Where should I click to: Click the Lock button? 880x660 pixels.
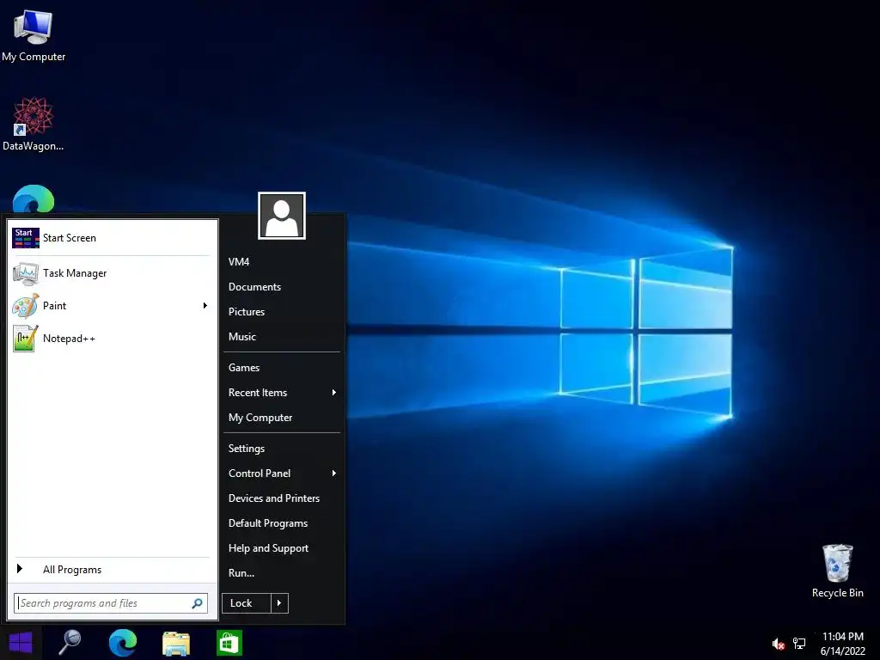[247, 603]
